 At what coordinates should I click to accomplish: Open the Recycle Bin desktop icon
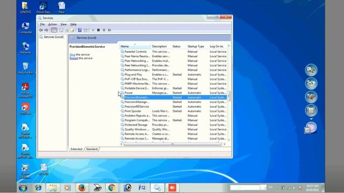pos(25,68)
